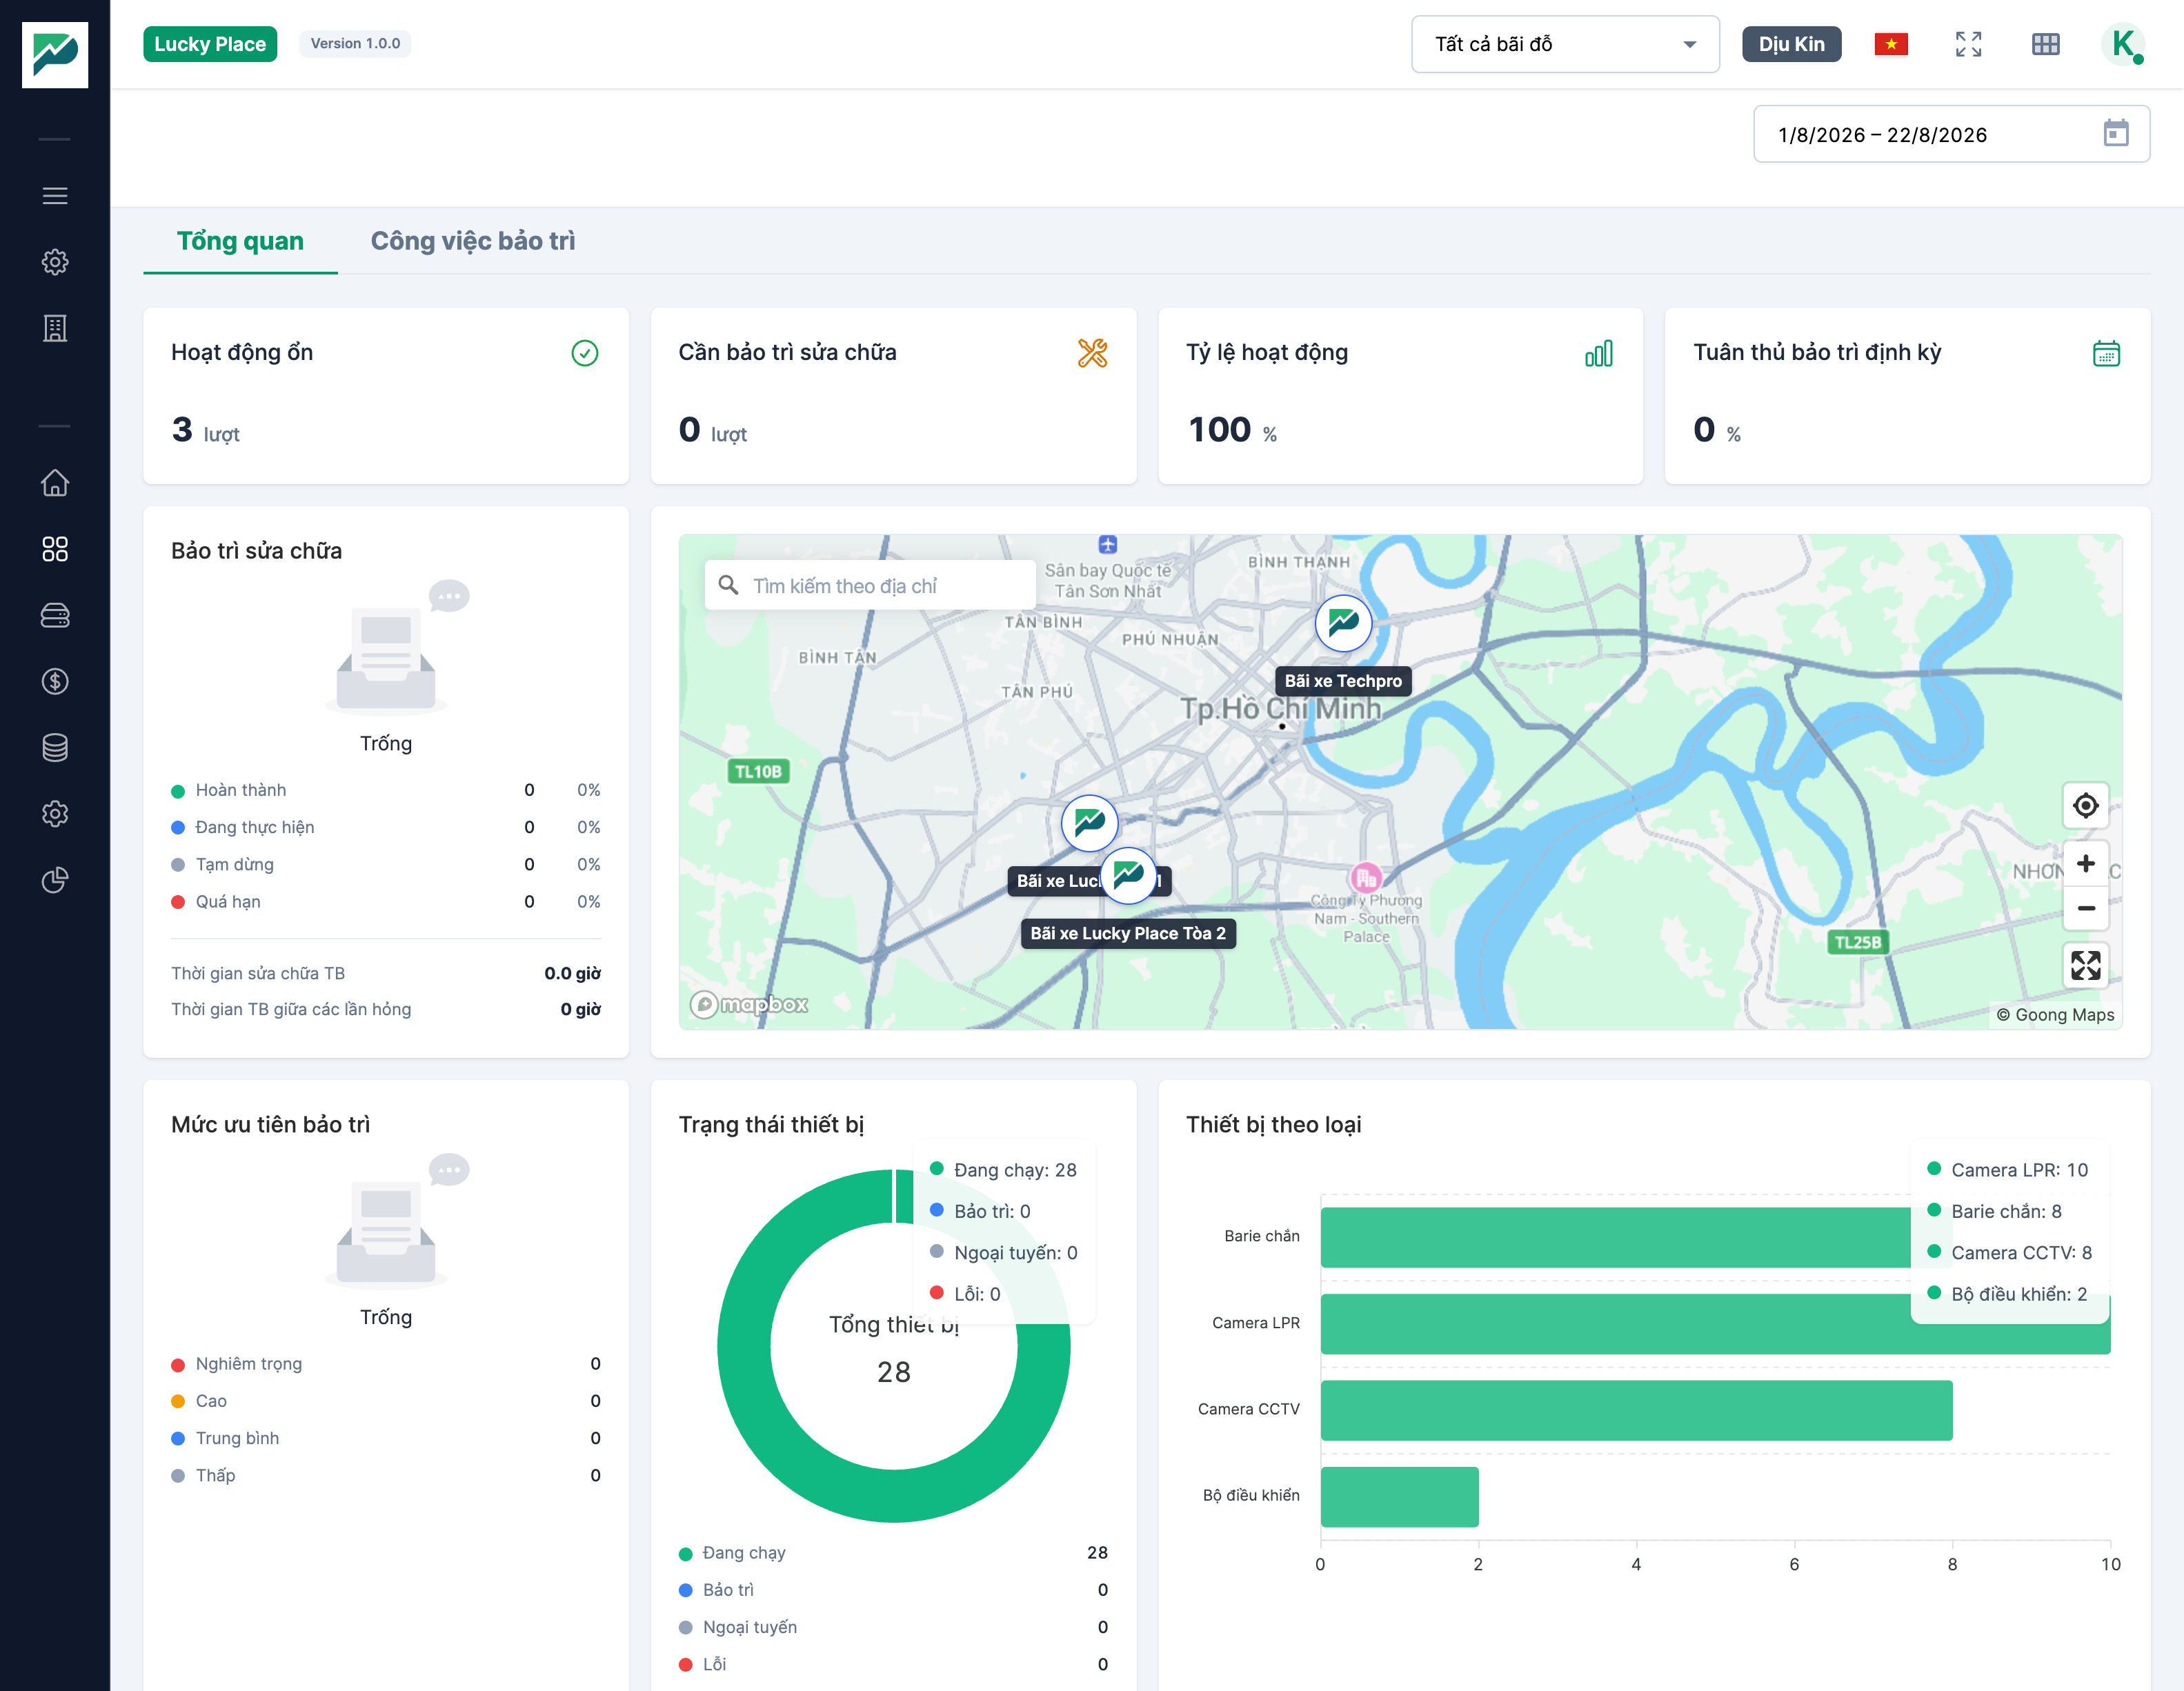Click the Bãi xe Techpro map marker

tap(1343, 623)
